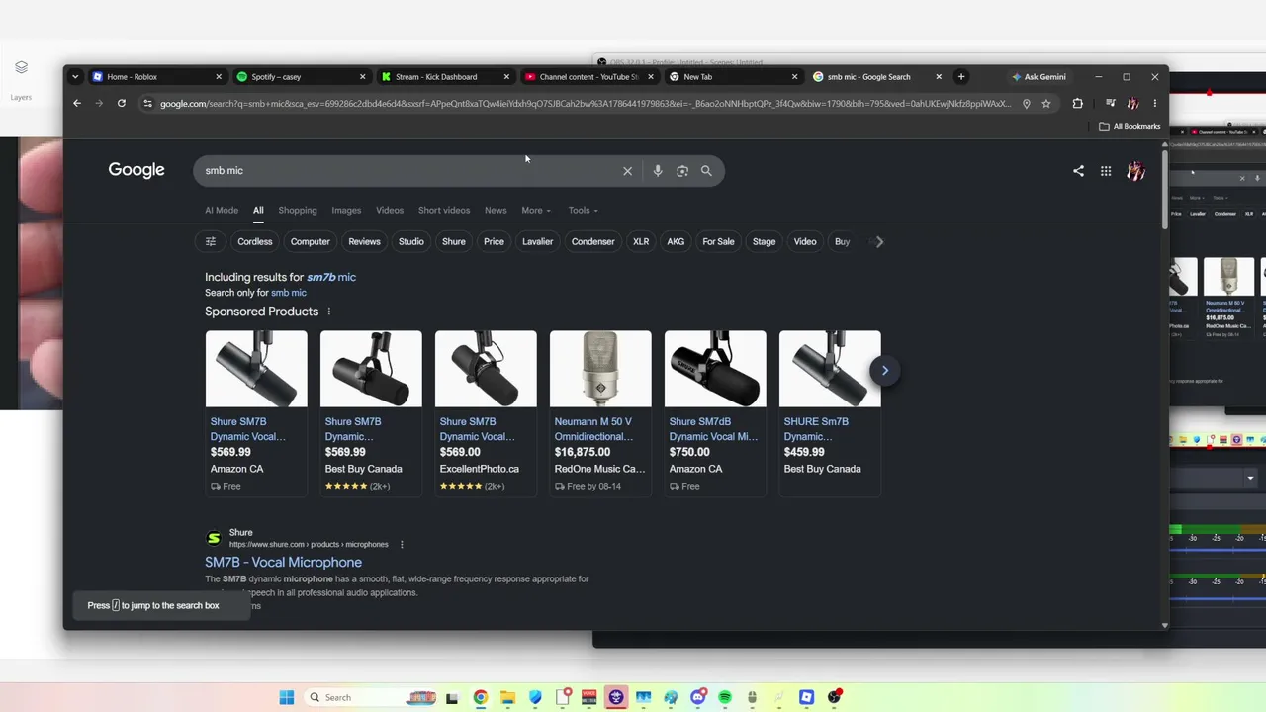Reveal more filter chips with right chevron
The width and height of the screenshot is (1266, 712).
pyautogui.click(x=879, y=241)
